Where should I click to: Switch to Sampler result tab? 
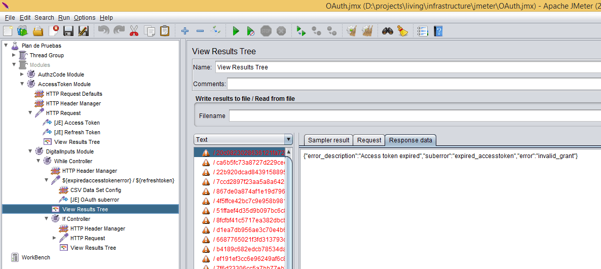(x=328, y=140)
